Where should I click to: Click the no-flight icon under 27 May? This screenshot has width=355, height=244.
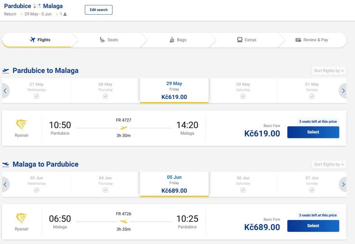[x=36, y=96]
